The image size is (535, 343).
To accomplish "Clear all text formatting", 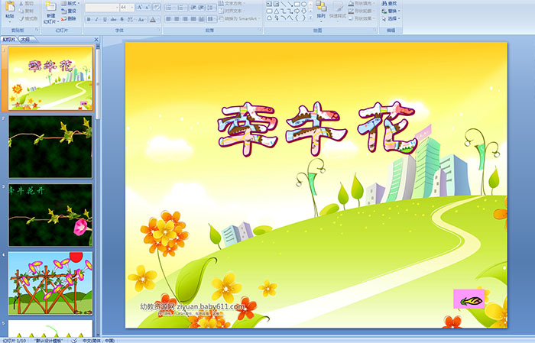I will point(157,7).
